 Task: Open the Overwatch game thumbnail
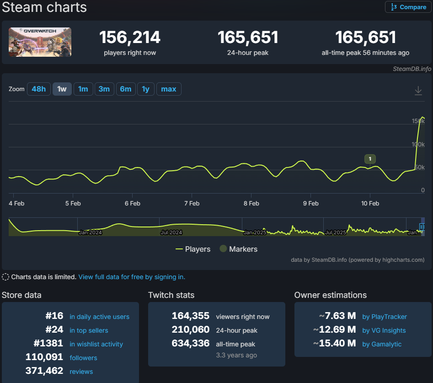click(x=40, y=42)
